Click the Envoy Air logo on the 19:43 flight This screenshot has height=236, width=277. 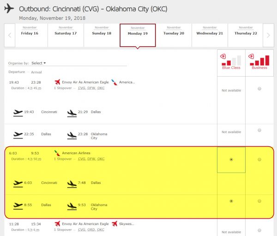coord(58,82)
